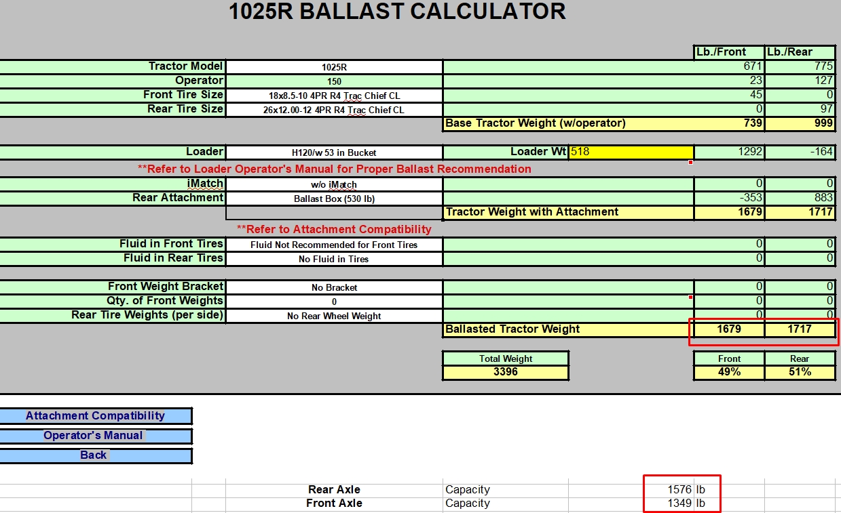Open the Front Tire Size selection cell
Image resolution: width=841 pixels, height=513 pixels.
[334, 96]
